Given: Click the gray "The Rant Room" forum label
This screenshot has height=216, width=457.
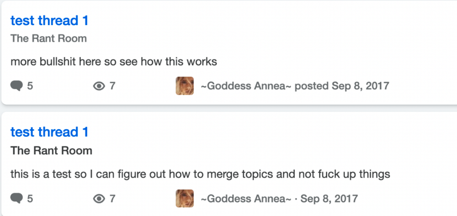Looking at the screenshot, I should (x=49, y=38).
